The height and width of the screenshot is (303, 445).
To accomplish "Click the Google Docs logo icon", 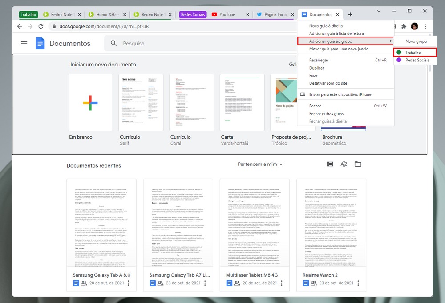I will coord(40,44).
